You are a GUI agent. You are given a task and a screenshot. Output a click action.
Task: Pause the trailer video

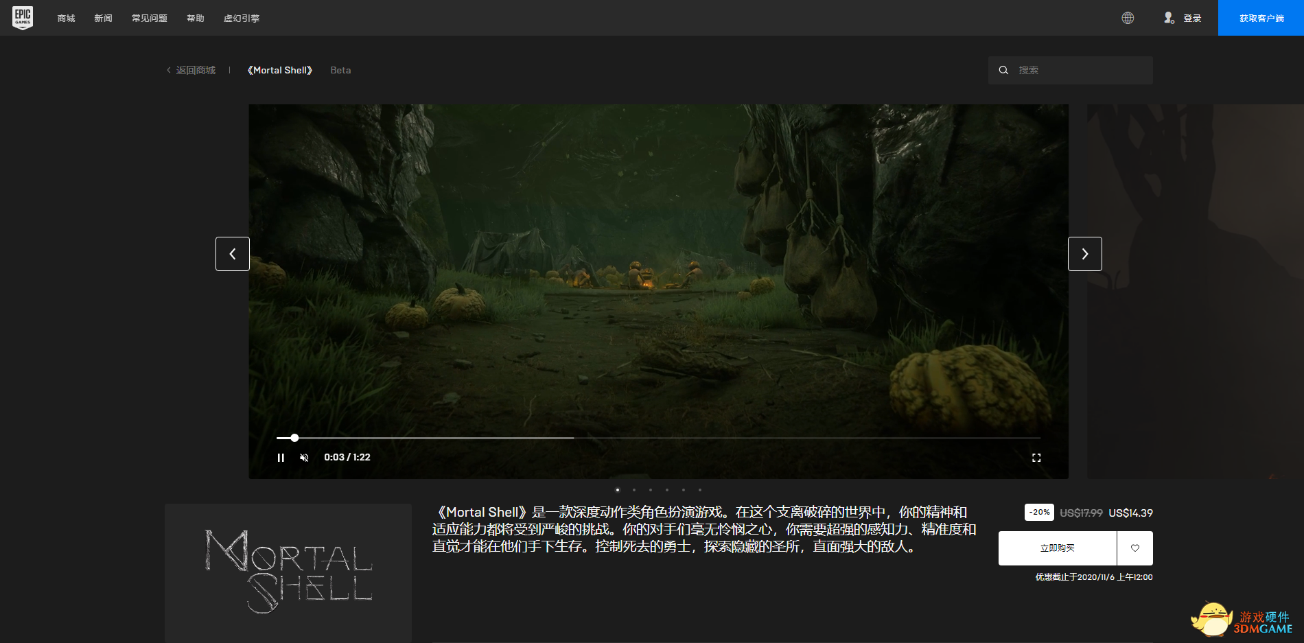281,458
